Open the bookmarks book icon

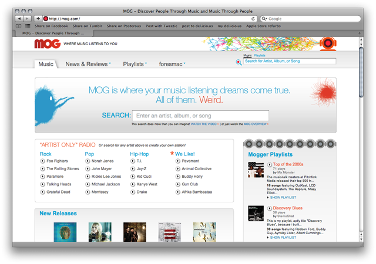click(x=18, y=26)
